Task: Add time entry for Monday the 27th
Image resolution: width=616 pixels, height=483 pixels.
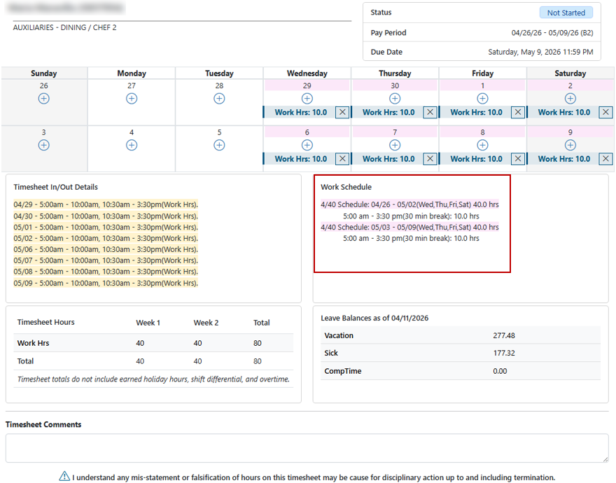Action: coord(132,98)
